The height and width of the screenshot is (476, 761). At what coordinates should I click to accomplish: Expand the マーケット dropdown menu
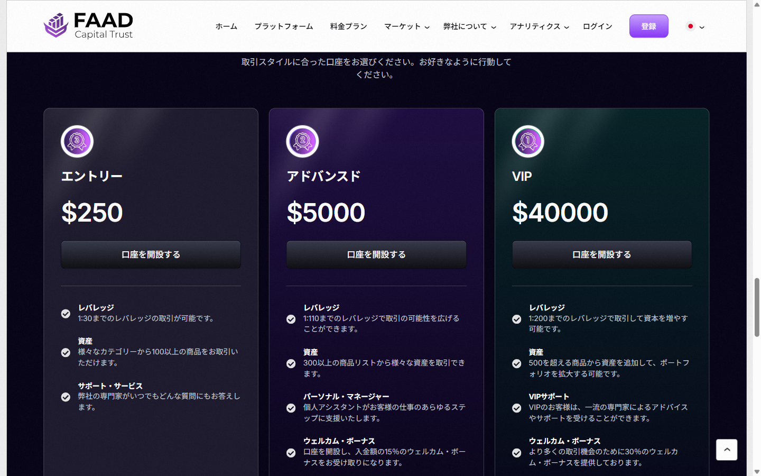[x=407, y=26]
